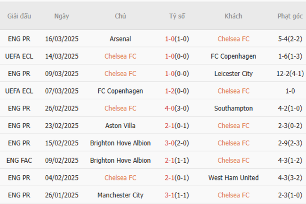Select the Tỷ số column header
This screenshot has height=204, width=306.
point(177,16)
